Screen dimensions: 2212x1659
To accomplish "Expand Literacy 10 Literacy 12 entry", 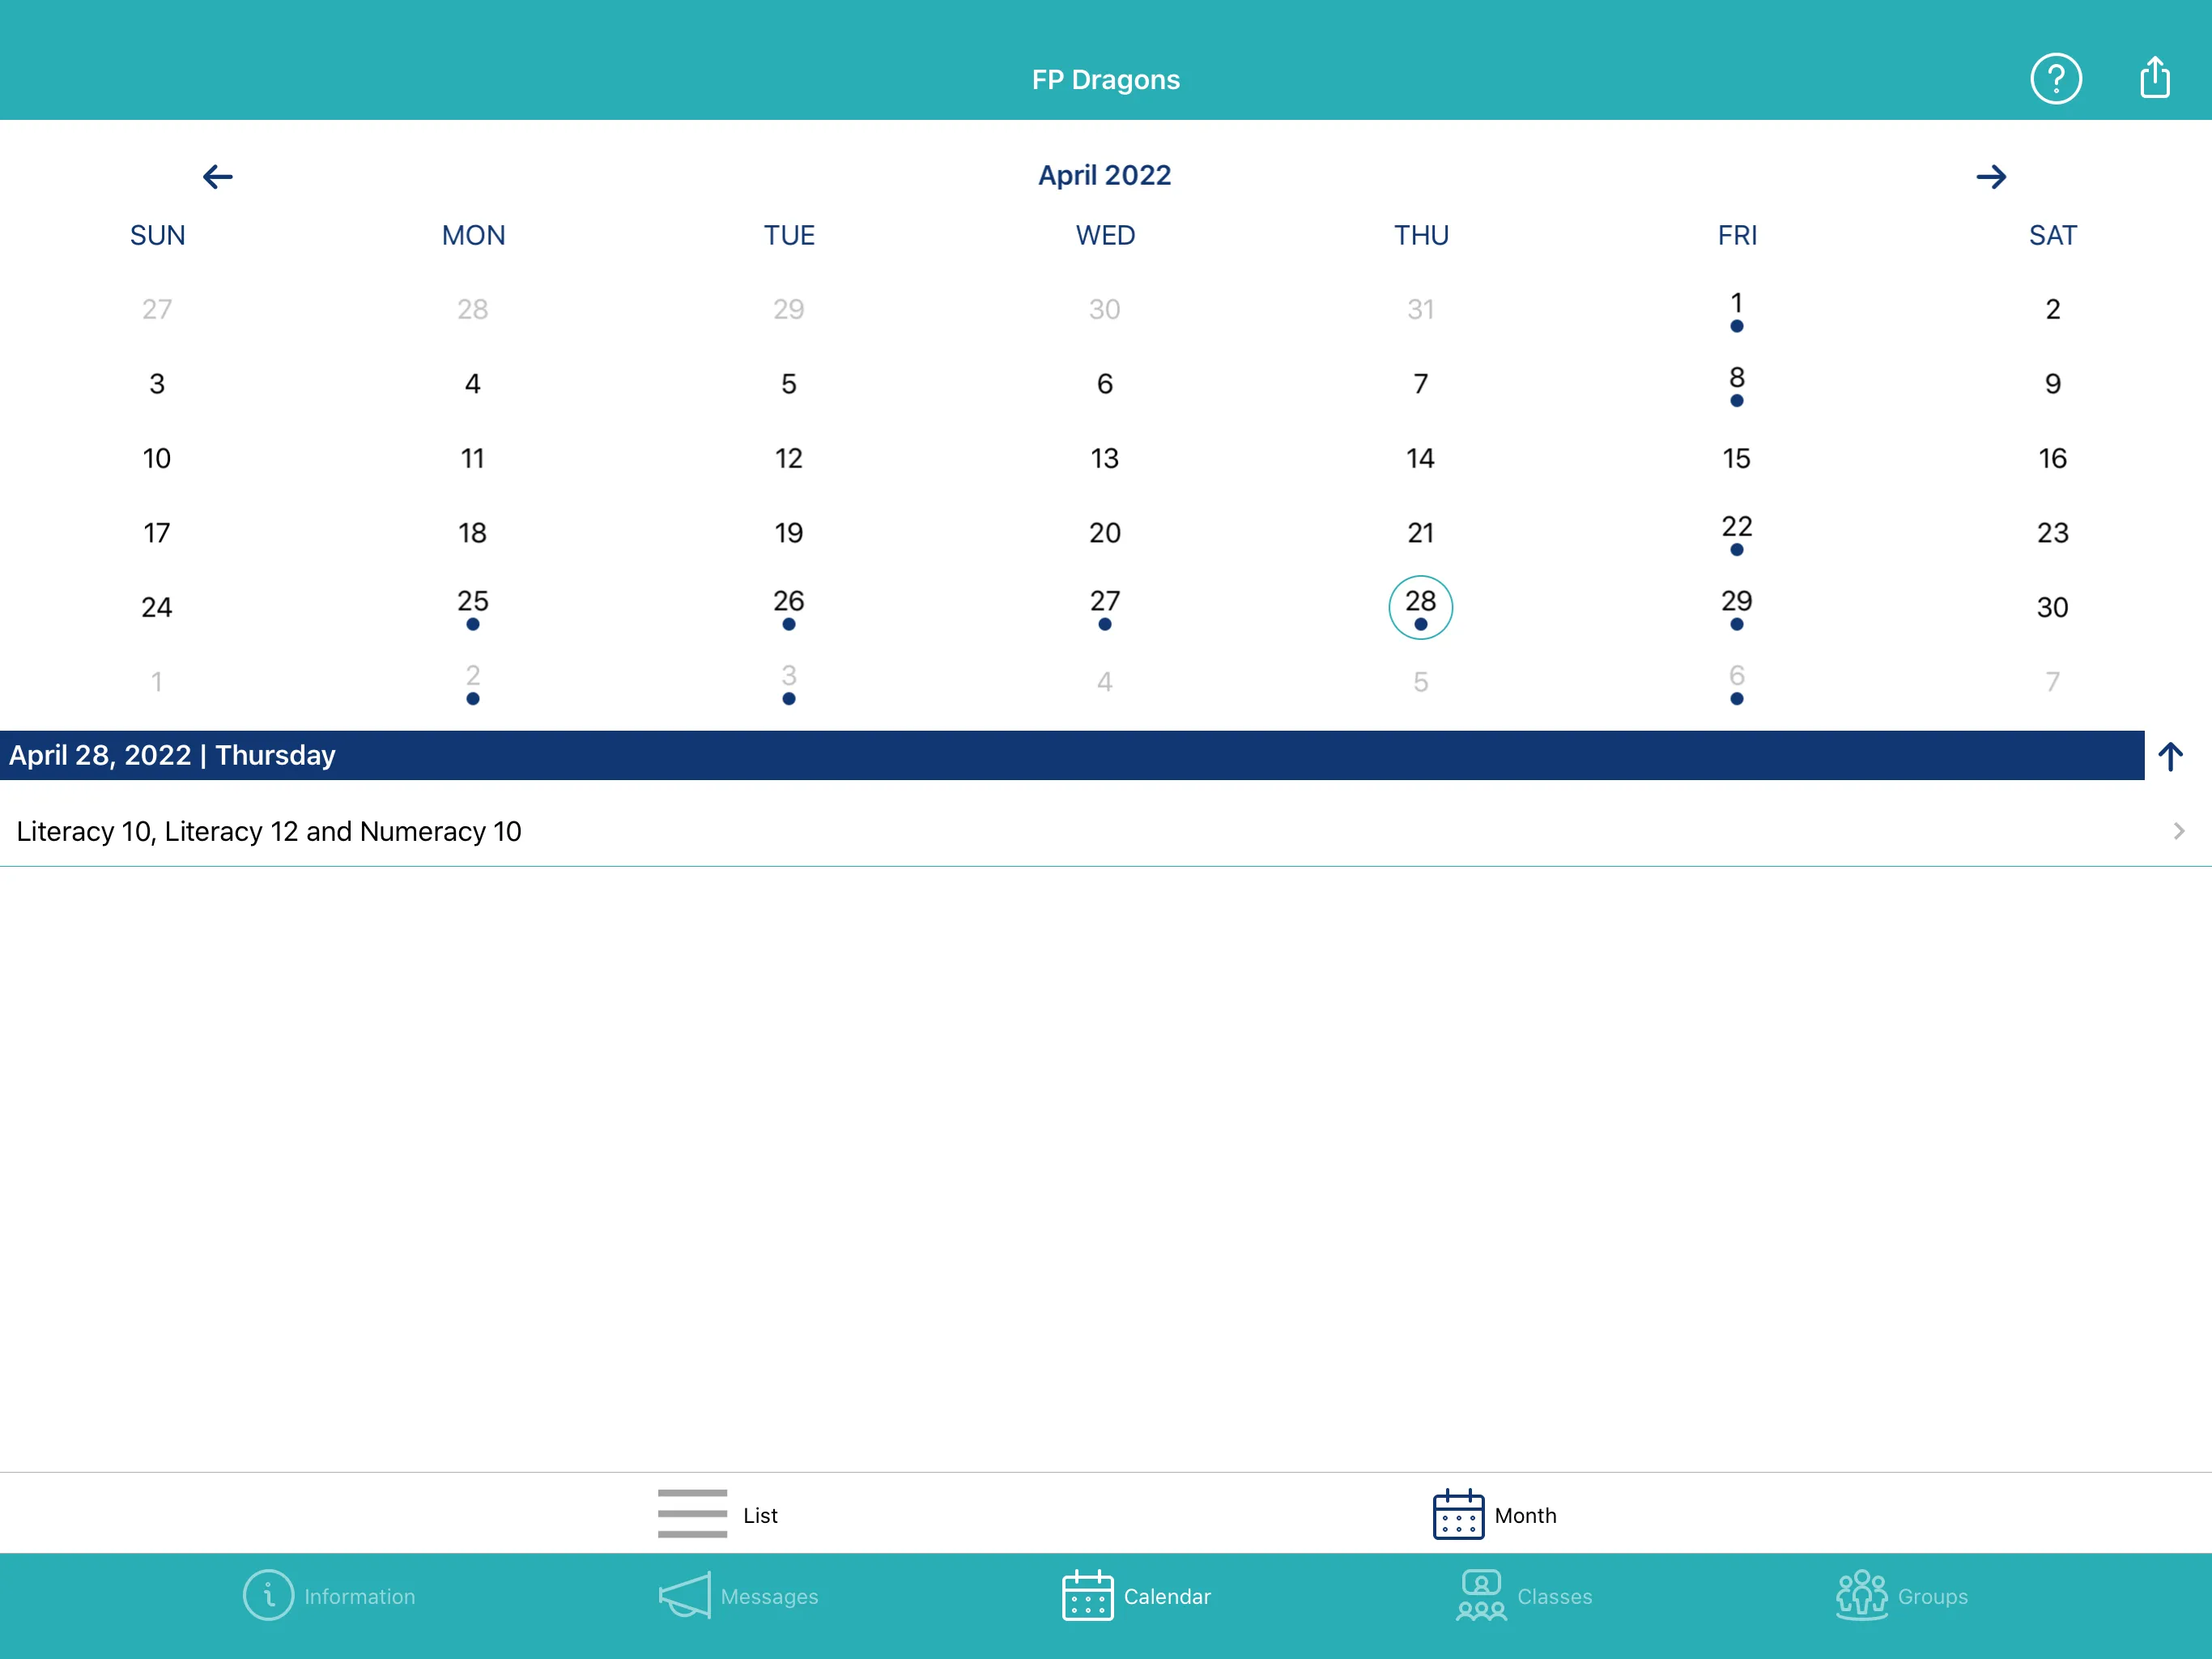I will click(x=2177, y=831).
